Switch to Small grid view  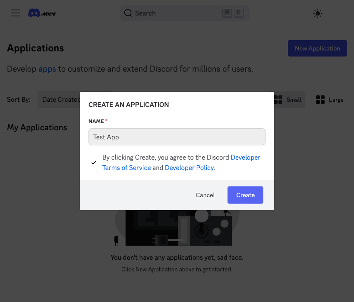click(288, 100)
